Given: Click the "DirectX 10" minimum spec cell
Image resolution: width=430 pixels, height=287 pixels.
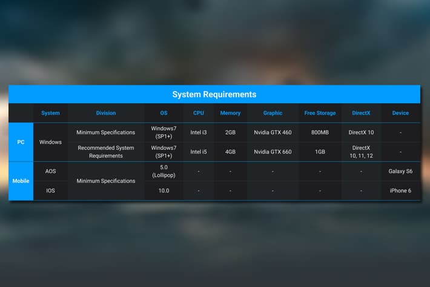Looking at the screenshot, I should click(x=361, y=132).
